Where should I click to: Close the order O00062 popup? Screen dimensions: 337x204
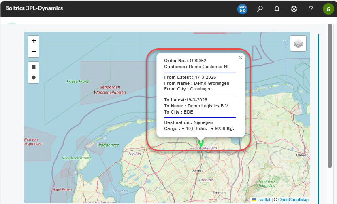[x=241, y=58]
